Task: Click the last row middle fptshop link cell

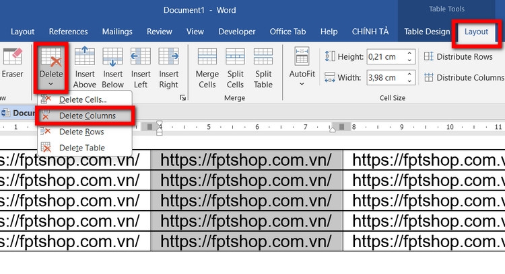Action: click(246, 241)
